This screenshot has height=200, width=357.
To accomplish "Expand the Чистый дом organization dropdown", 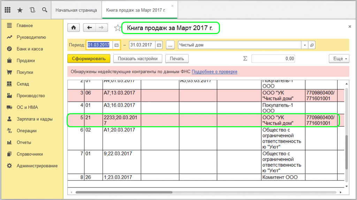I will coord(305,45).
